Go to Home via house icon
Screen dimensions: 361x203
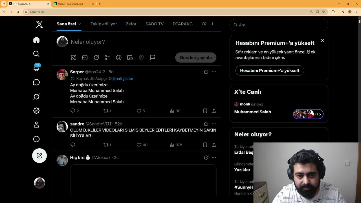36,40
